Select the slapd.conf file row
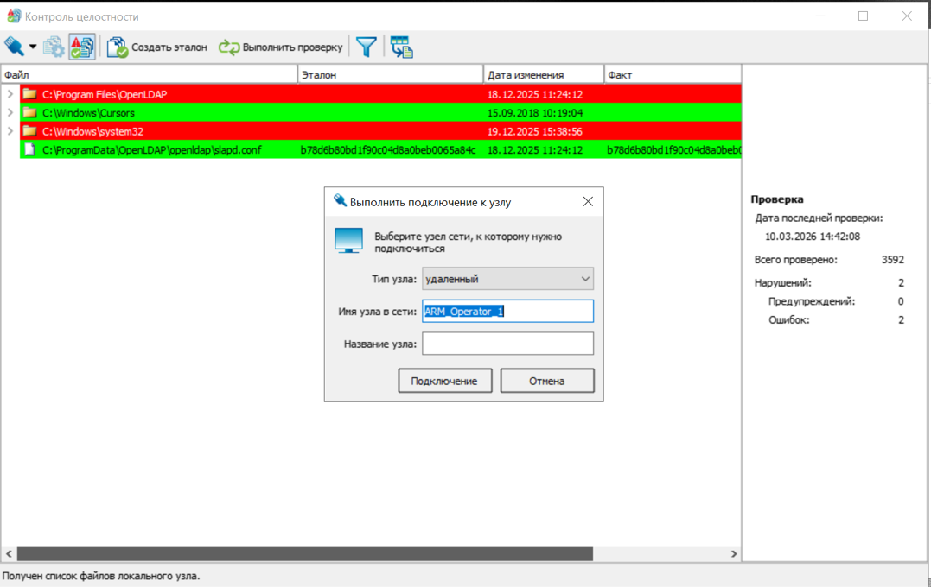This screenshot has height=587, width=931. [x=380, y=150]
